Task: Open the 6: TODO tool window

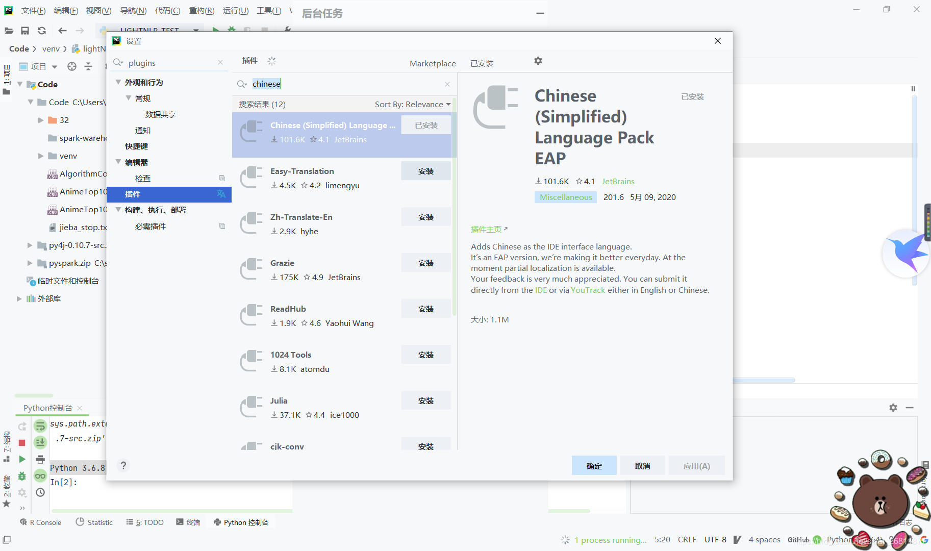Action: pyautogui.click(x=145, y=522)
